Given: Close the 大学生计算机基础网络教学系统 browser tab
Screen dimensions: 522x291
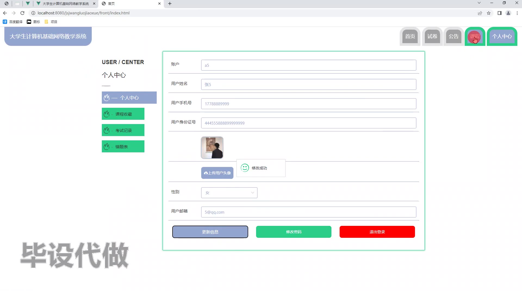Looking at the screenshot, I should tap(94, 4).
